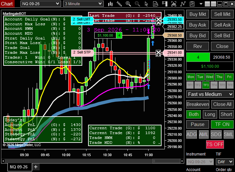Click the top 2 Sell LMT order flag

82,19
